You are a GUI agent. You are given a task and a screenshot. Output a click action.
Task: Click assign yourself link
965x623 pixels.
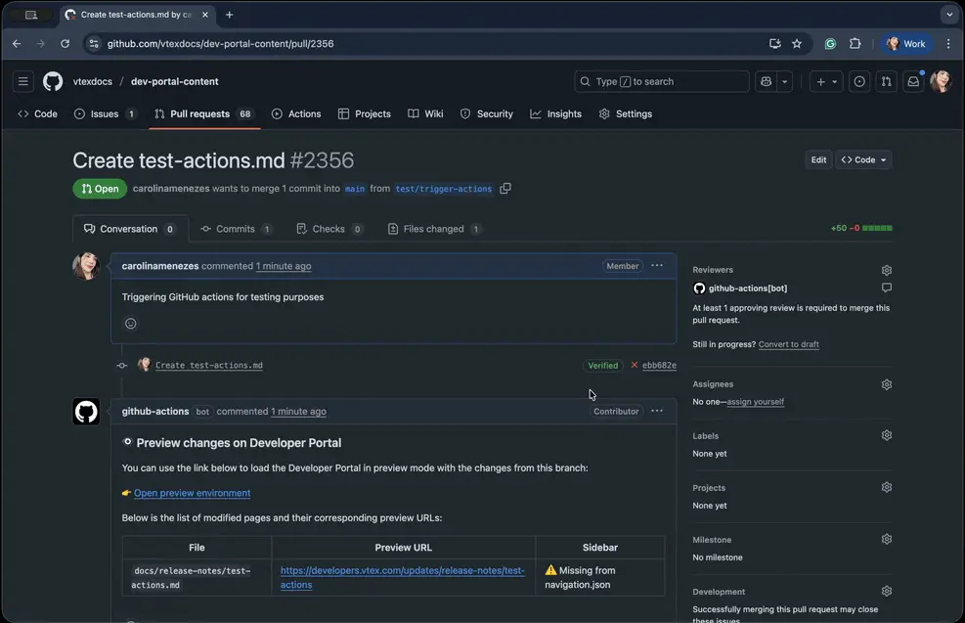755,402
